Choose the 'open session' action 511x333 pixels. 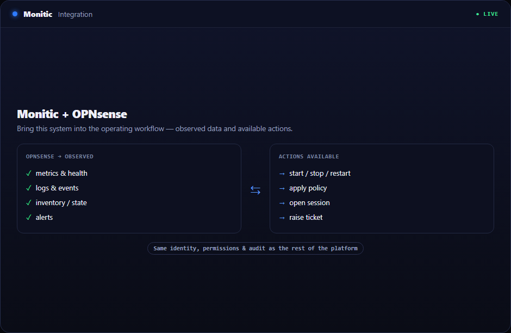(310, 202)
